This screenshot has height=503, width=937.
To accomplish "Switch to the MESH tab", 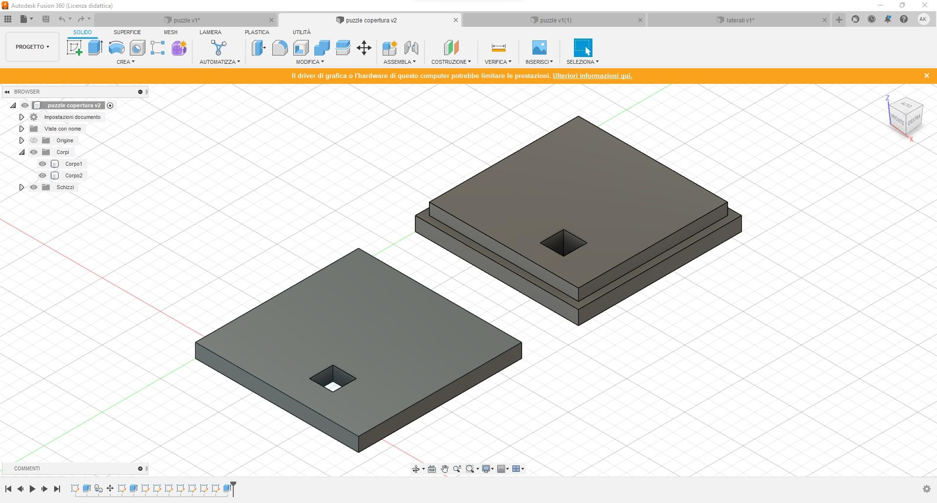I will [x=170, y=32].
